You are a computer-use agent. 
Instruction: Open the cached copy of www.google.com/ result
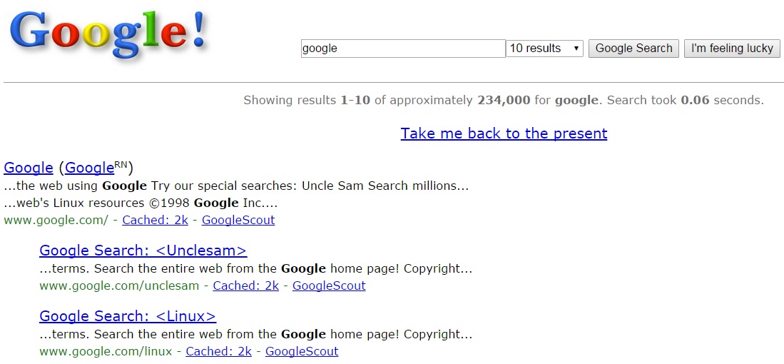pos(155,220)
